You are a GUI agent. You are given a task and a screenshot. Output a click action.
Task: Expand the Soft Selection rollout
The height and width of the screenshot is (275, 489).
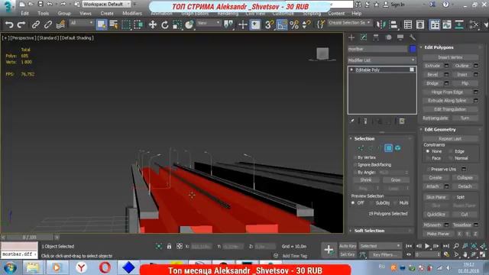pyautogui.click(x=369, y=231)
